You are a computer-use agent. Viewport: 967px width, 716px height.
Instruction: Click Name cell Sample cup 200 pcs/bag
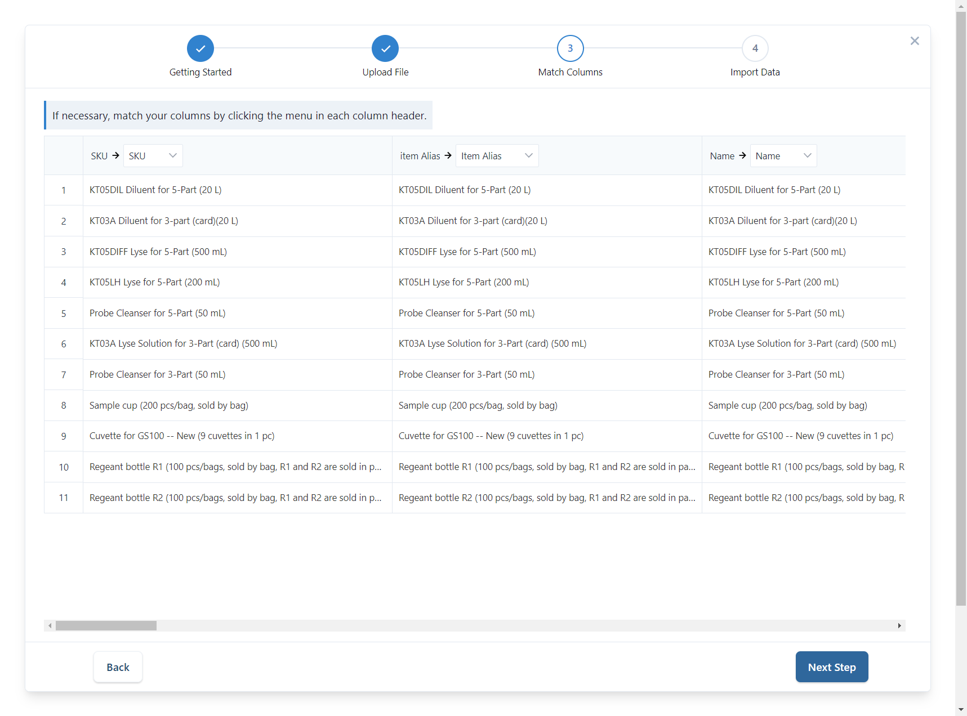pos(804,405)
